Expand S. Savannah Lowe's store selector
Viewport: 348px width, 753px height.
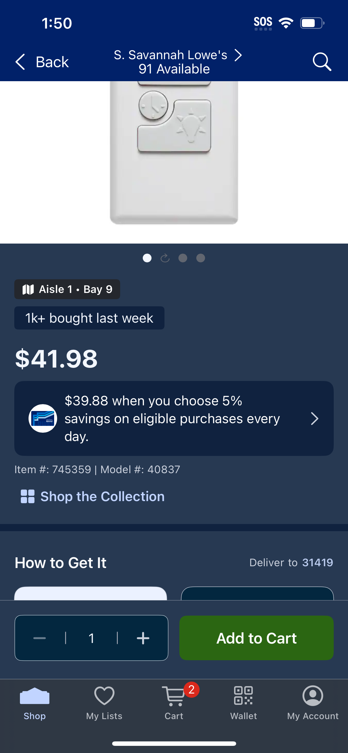point(178,62)
